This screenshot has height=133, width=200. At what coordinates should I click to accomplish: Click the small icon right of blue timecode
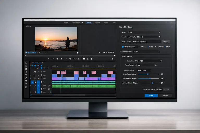(x=40, y=52)
